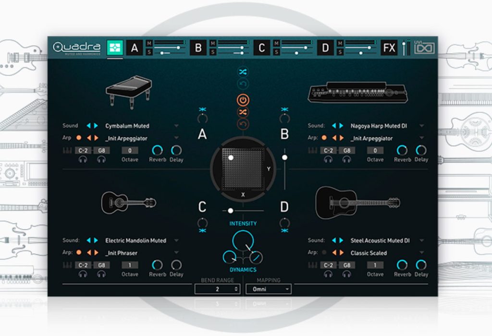Click the UVI logo icon
The image size is (492, 336).
click(424, 48)
